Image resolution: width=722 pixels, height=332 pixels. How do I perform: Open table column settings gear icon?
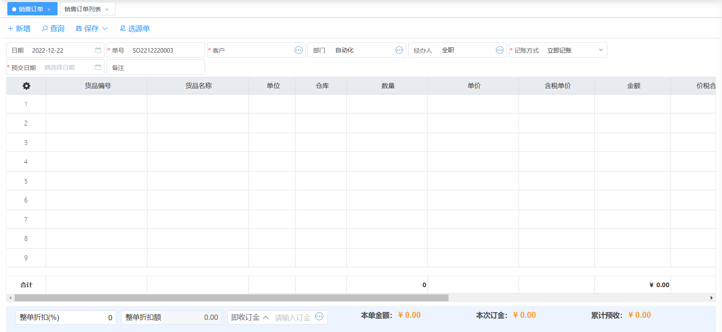click(26, 86)
